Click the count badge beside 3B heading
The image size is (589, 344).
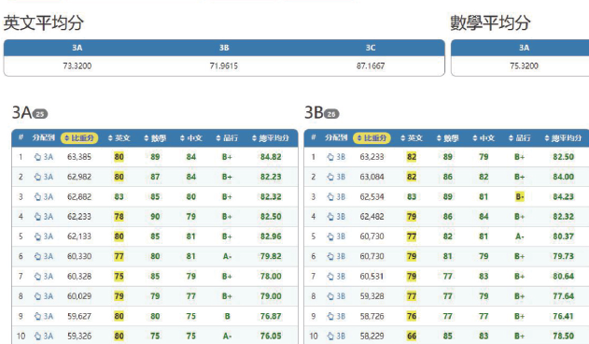click(331, 114)
